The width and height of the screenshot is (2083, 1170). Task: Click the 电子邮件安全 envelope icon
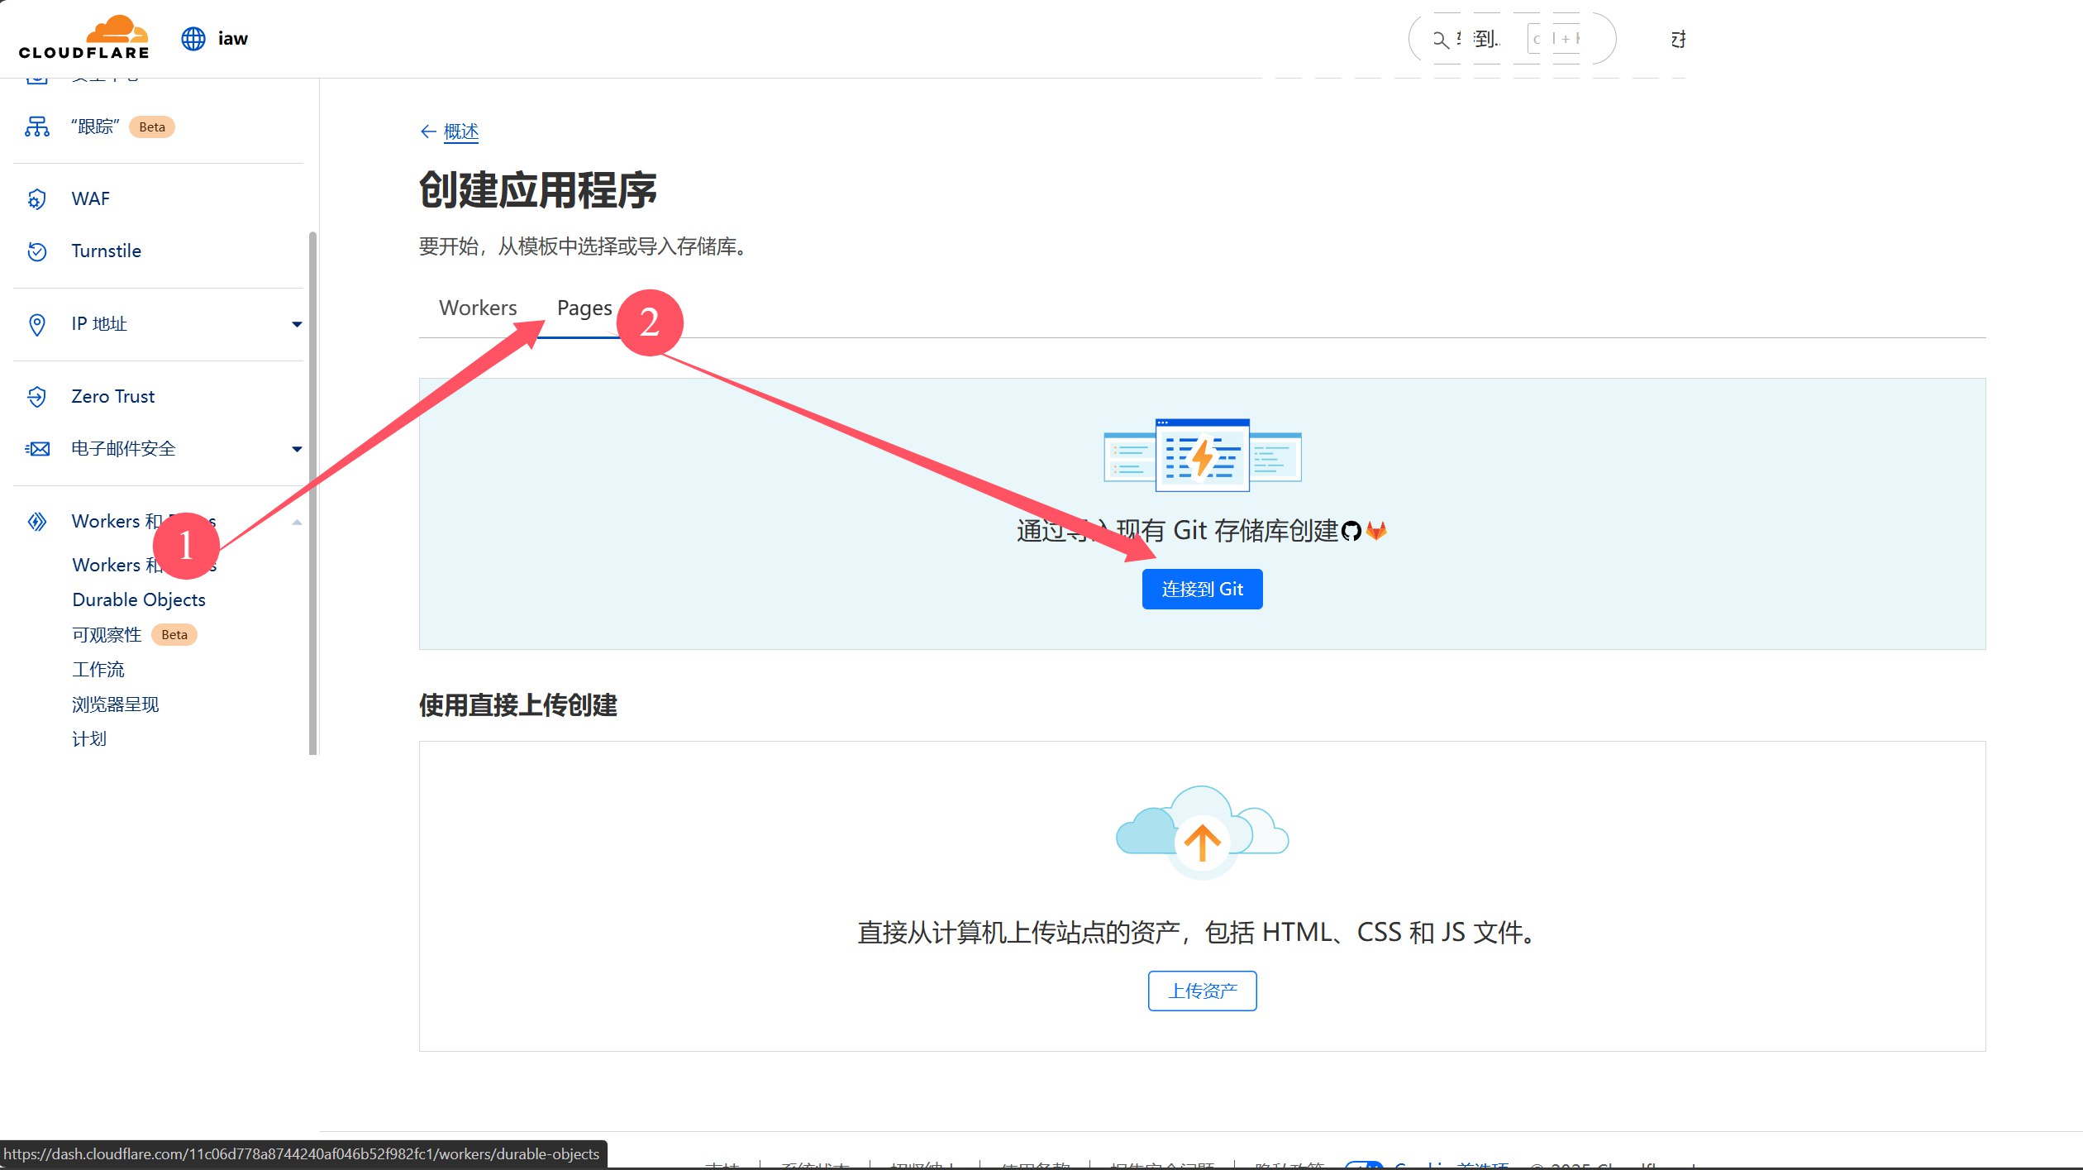coord(37,449)
